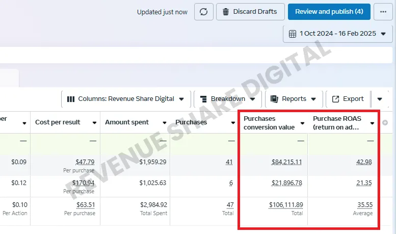Click total purchases value 47
This screenshot has height=234, width=396.
pyautogui.click(x=230, y=205)
